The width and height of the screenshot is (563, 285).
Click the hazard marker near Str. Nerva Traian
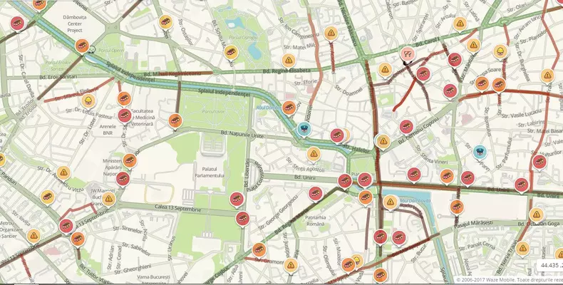click(x=523, y=248)
